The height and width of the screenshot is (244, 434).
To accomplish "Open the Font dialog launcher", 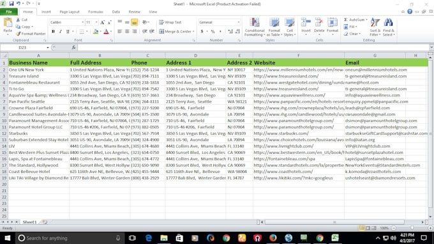I will (111, 40).
